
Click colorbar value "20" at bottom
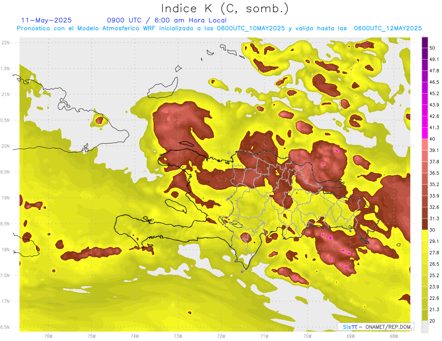tap(433, 321)
